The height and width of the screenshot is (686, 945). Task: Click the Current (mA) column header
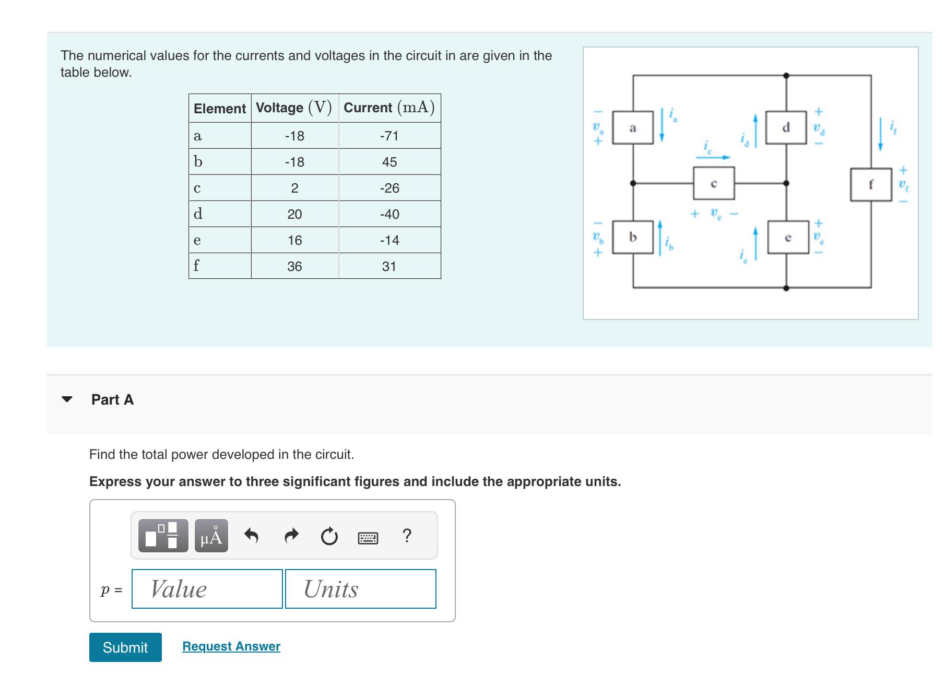point(389,108)
